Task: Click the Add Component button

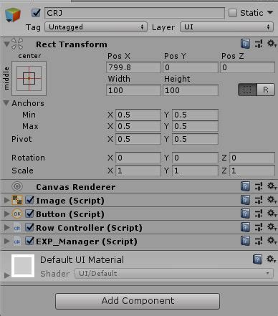Action: [x=138, y=301]
